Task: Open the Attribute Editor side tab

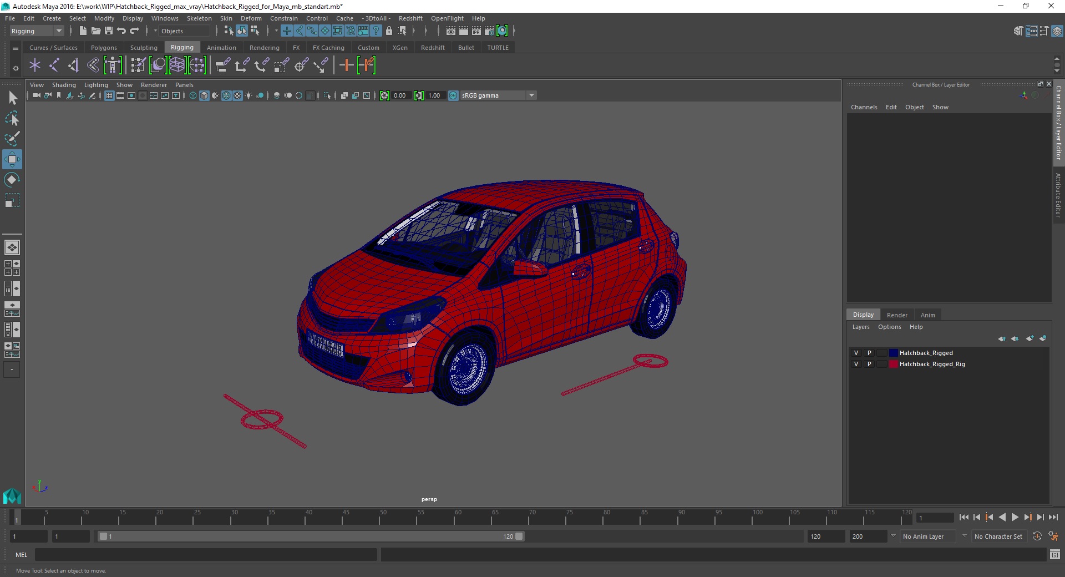Action: coord(1058,195)
